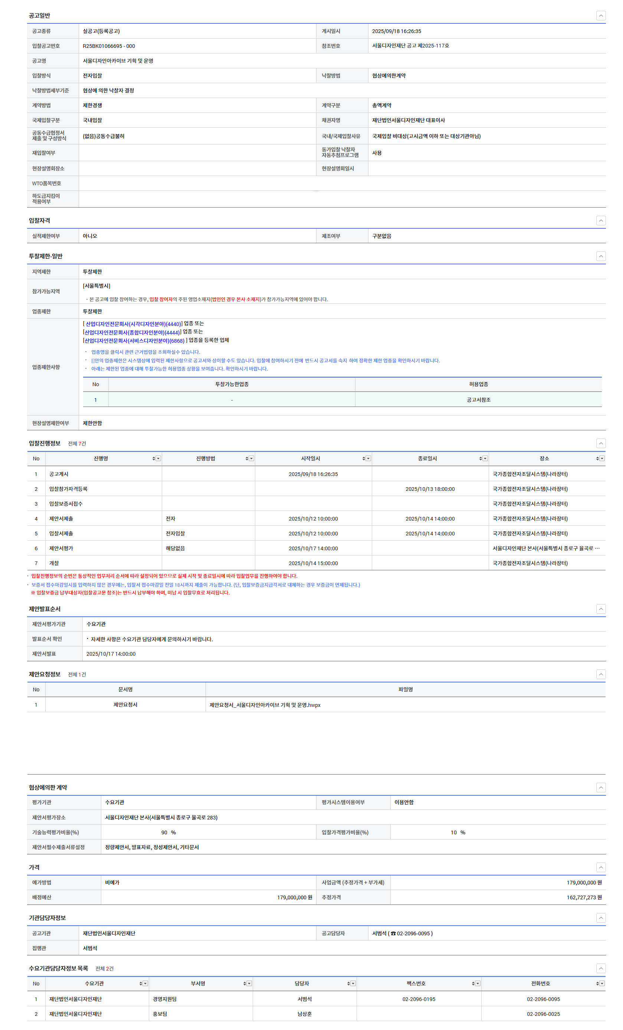Collapse the 협상에의한 계약 section

pyautogui.click(x=600, y=787)
